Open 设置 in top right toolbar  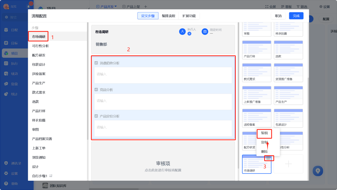point(325,7)
